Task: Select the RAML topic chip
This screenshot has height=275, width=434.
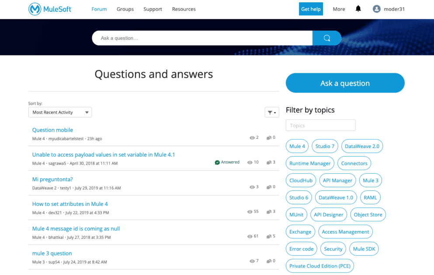Action: (x=370, y=197)
